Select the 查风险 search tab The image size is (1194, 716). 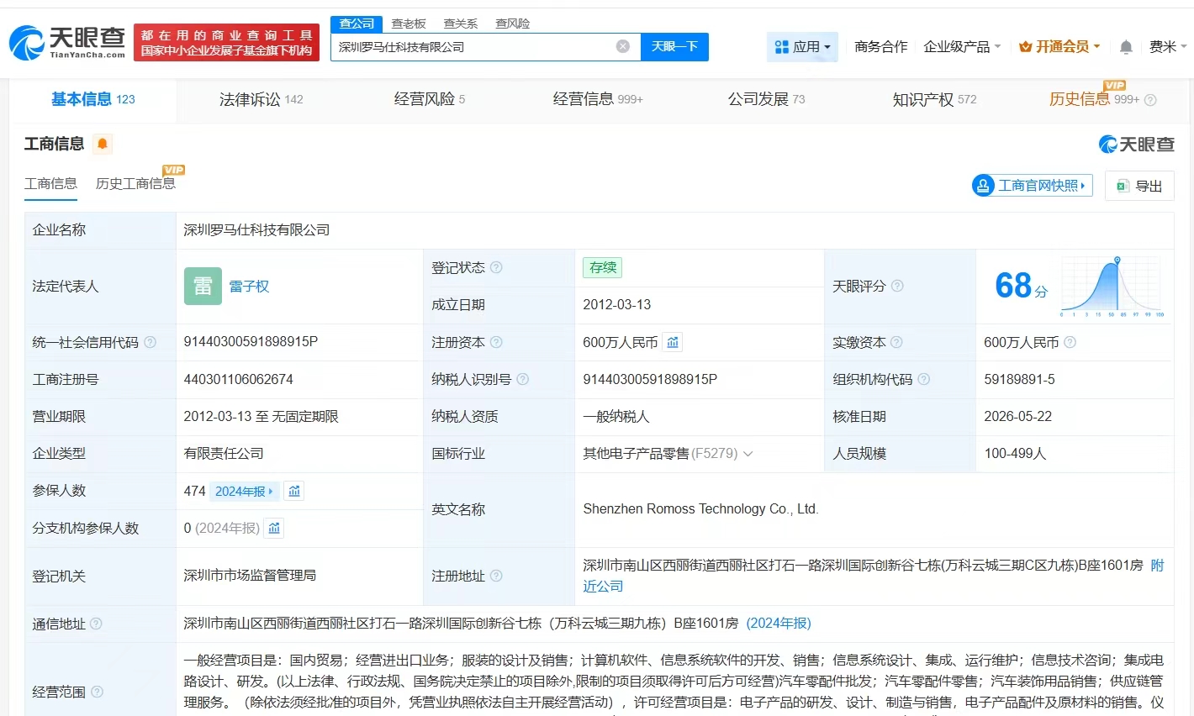[x=512, y=24]
